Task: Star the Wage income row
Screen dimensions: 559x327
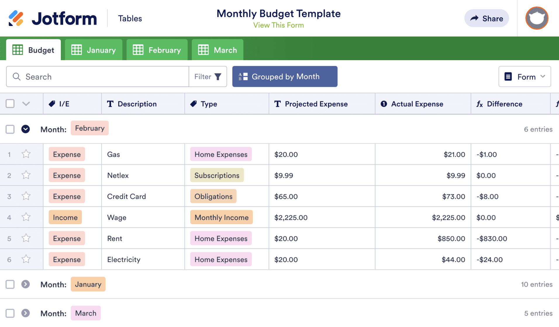Action: click(26, 217)
